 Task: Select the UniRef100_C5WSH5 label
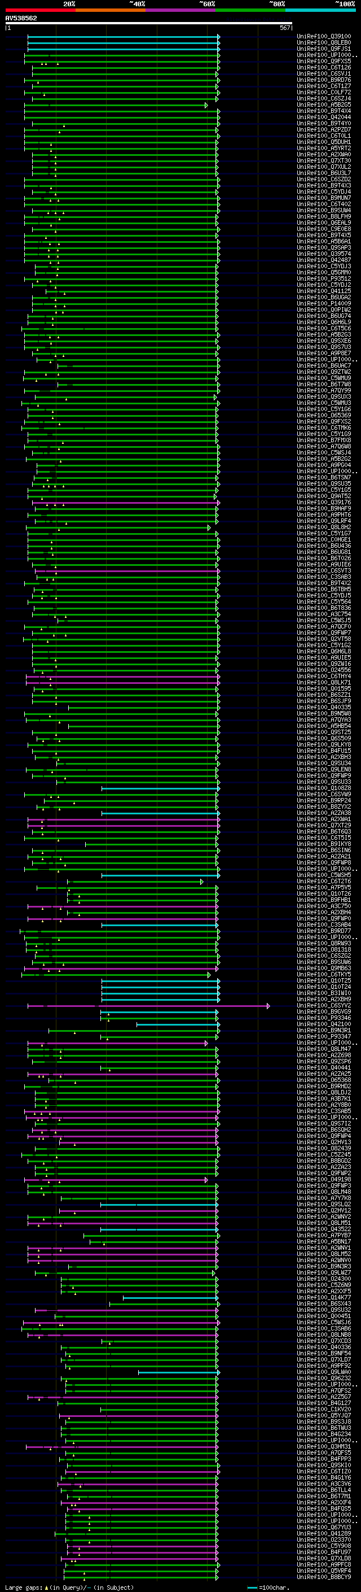324,875
